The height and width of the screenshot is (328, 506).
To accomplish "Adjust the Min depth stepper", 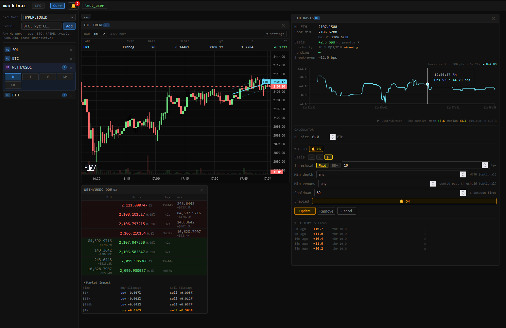I will (x=463, y=174).
